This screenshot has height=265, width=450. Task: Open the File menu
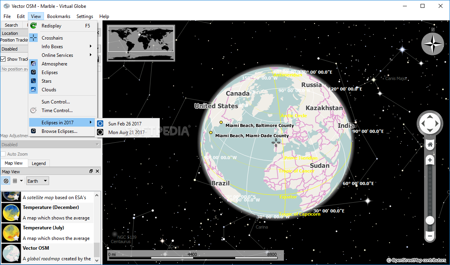pyautogui.click(x=7, y=16)
